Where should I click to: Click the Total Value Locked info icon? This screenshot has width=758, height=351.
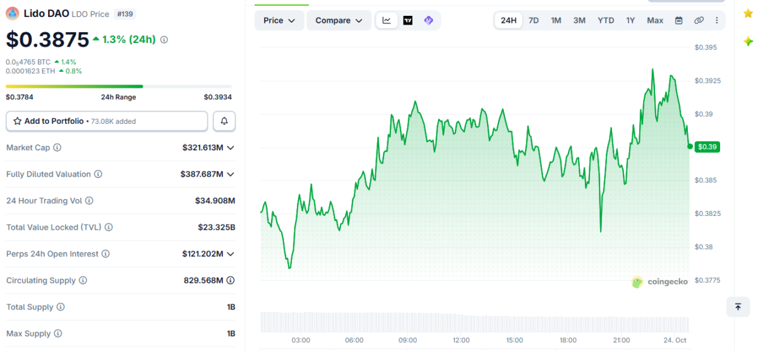[109, 227]
